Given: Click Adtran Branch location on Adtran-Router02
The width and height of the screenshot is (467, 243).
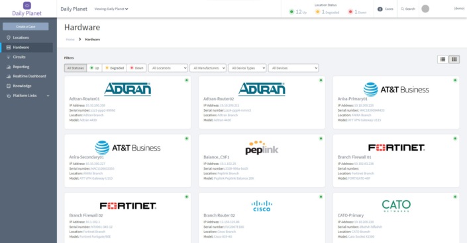Looking at the screenshot, I should click(227, 116).
